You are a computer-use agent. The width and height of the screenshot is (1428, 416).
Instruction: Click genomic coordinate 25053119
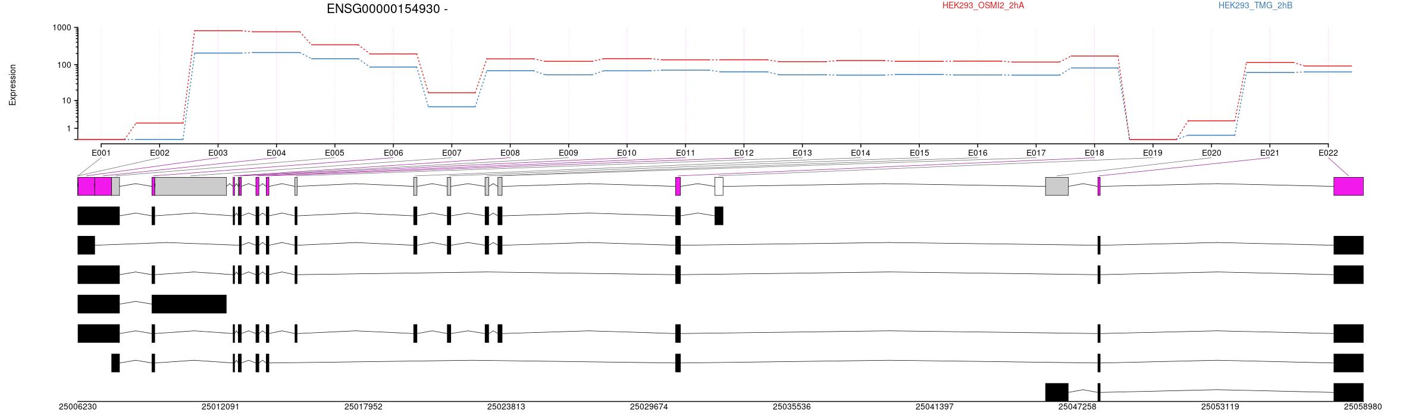coord(1220,407)
